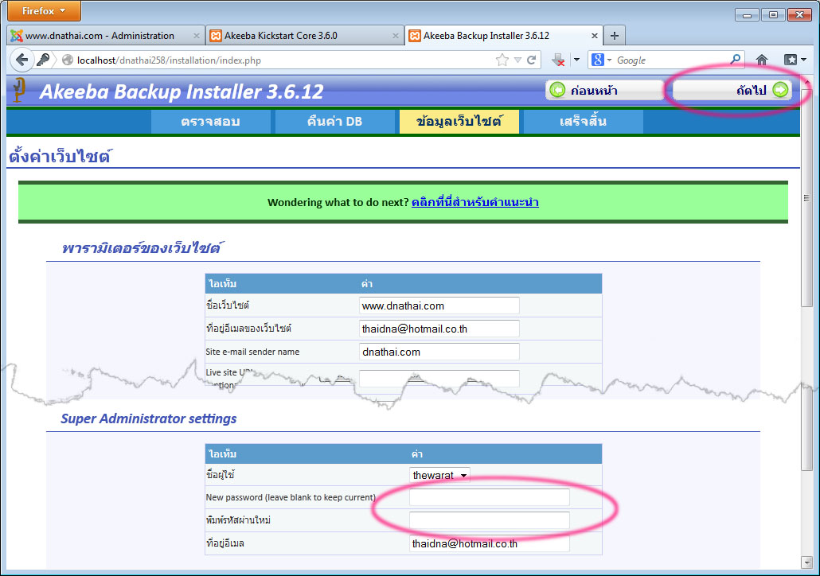Click the search magnifier icon in Google box
The image size is (820, 576).
pyautogui.click(x=735, y=60)
